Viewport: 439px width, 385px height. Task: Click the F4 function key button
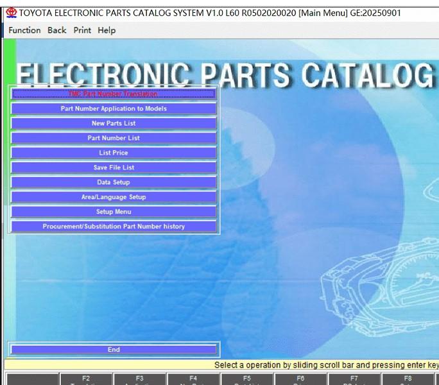pos(193,379)
